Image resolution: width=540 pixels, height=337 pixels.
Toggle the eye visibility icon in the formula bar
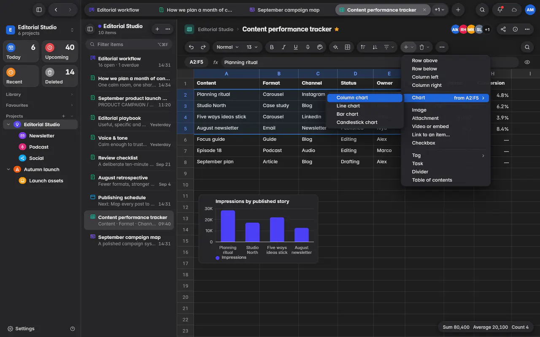point(527,62)
